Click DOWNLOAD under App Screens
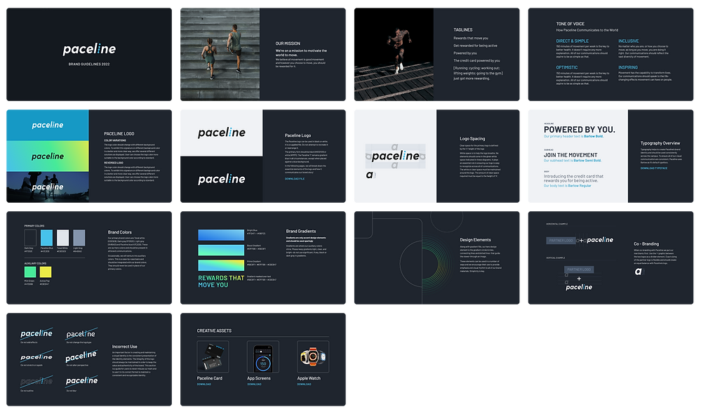 click(x=255, y=384)
